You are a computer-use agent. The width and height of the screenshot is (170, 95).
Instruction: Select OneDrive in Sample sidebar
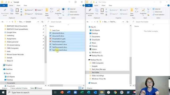click(x=9, y=69)
